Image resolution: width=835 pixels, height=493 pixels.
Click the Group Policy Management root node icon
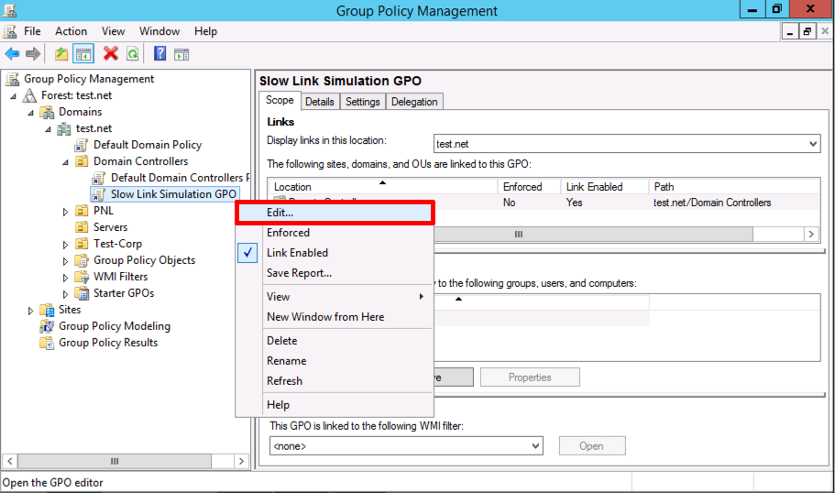(x=12, y=80)
